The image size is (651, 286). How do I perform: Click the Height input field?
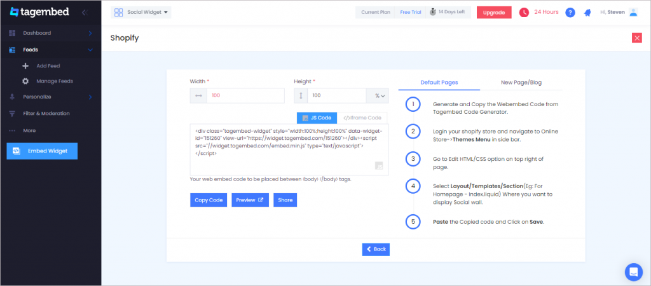coord(337,95)
